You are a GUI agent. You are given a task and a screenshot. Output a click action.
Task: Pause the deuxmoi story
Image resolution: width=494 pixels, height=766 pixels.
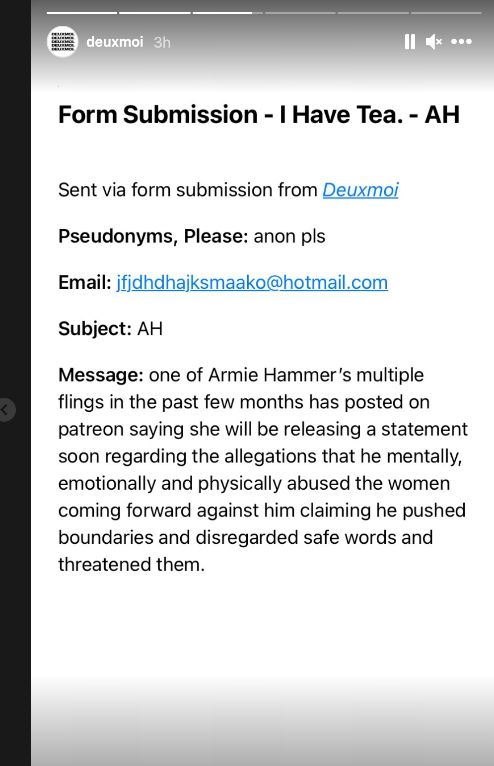click(x=410, y=42)
